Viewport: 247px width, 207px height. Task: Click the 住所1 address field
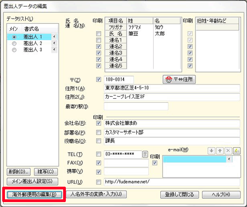click(172, 88)
